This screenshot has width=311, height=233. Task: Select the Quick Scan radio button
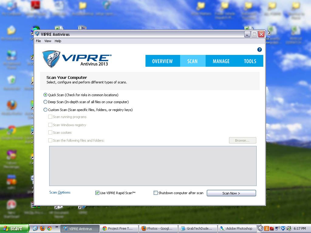pyautogui.click(x=46, y=95)
